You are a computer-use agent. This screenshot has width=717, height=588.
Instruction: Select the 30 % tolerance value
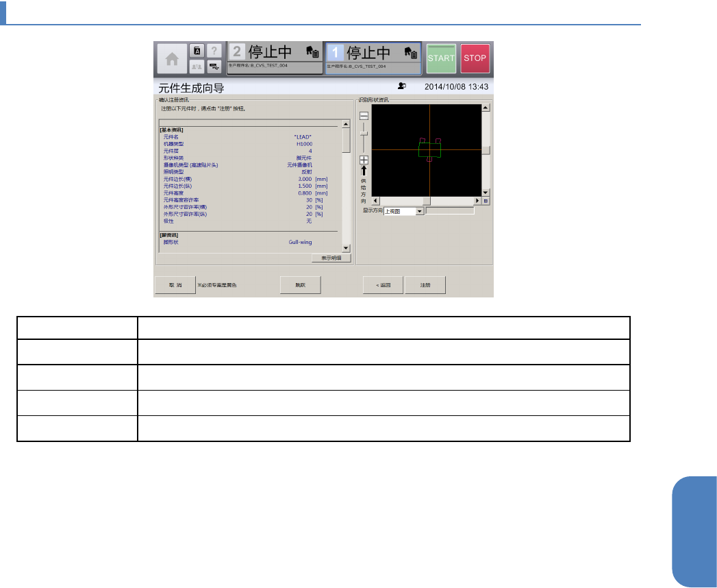click(x=309, y=200)
